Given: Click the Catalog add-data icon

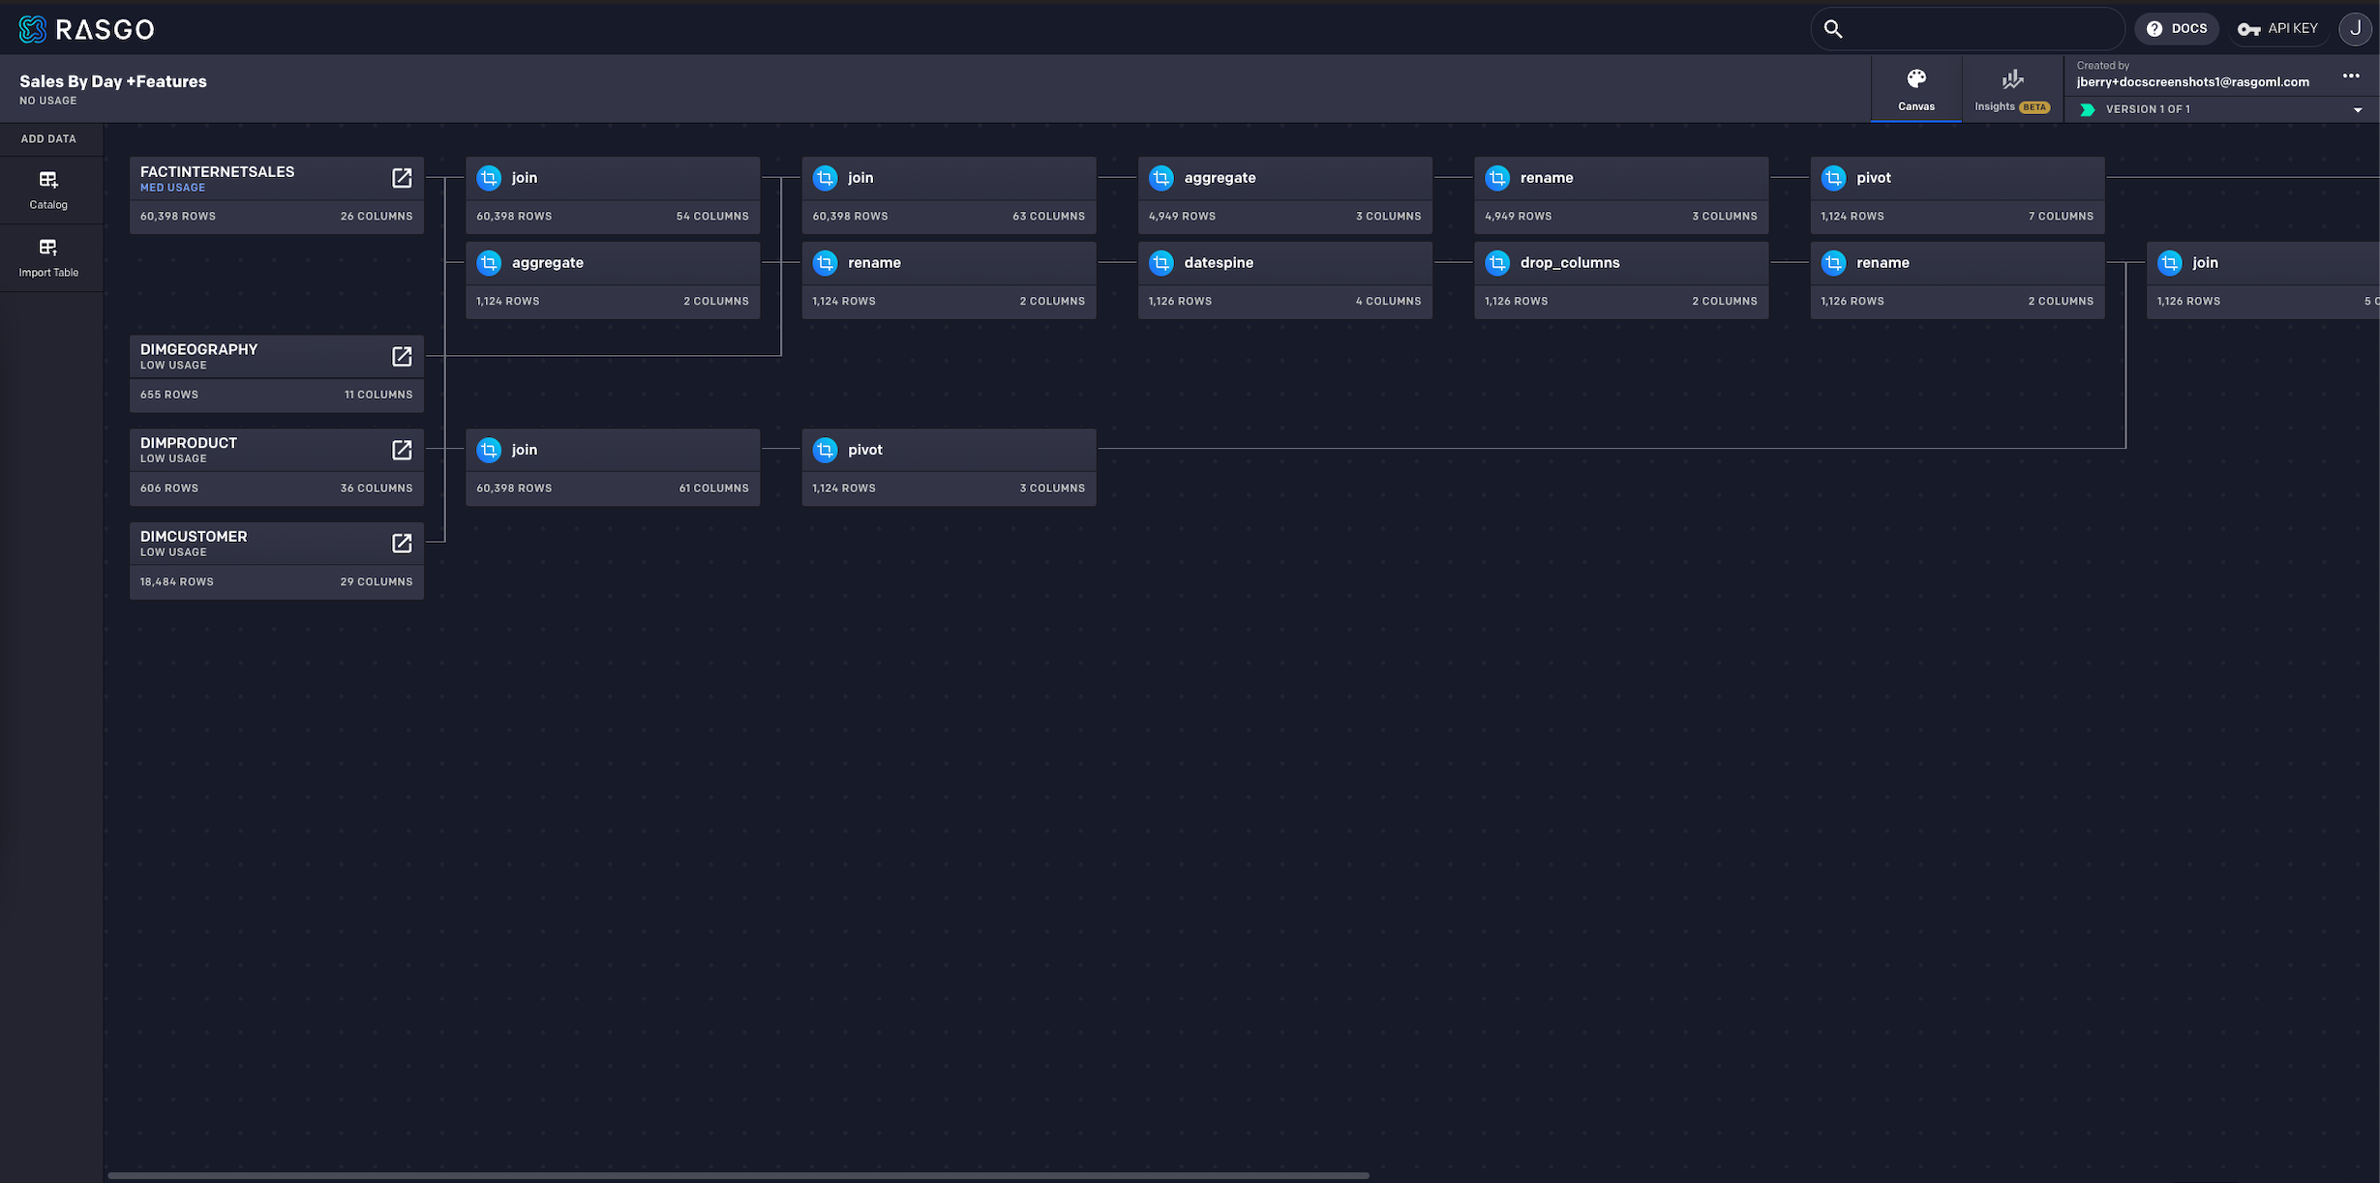Looking at the screenshot, I should coord(48,180).
